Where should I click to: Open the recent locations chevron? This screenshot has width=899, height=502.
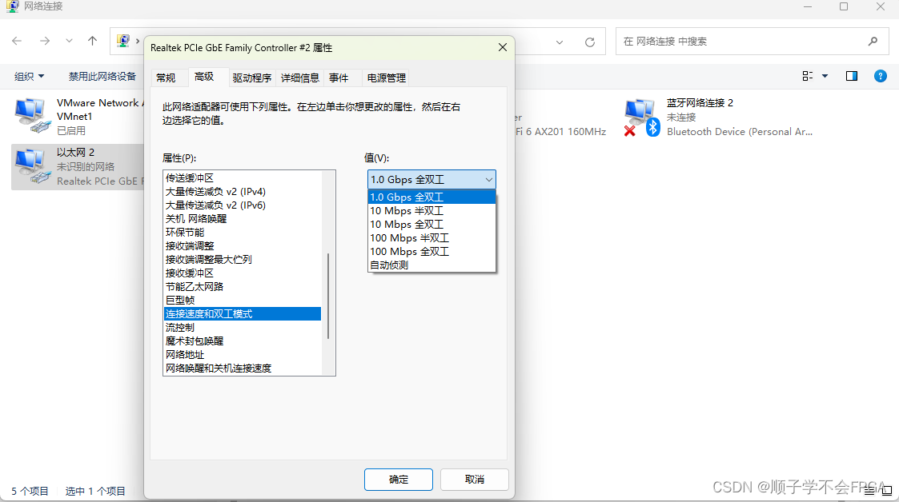[x=69, y=42]
